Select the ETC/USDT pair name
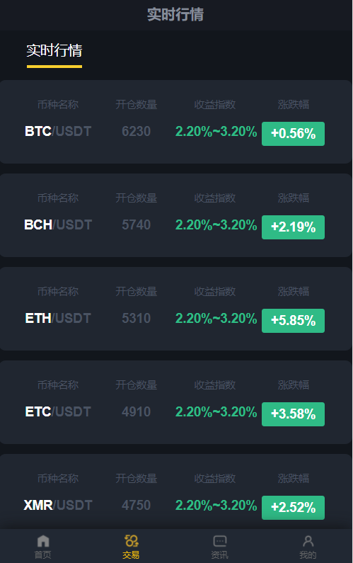The image size is (353, 563). click(58, 411)
